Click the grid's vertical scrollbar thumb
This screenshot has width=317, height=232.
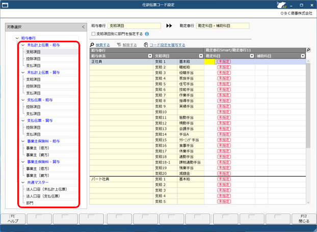point(308,106)
